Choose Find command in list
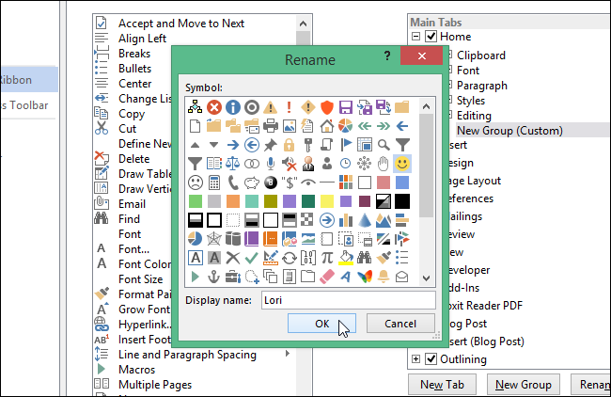This screenshot has height=397, width=611. pyautogui.click(x=129, y=219)
